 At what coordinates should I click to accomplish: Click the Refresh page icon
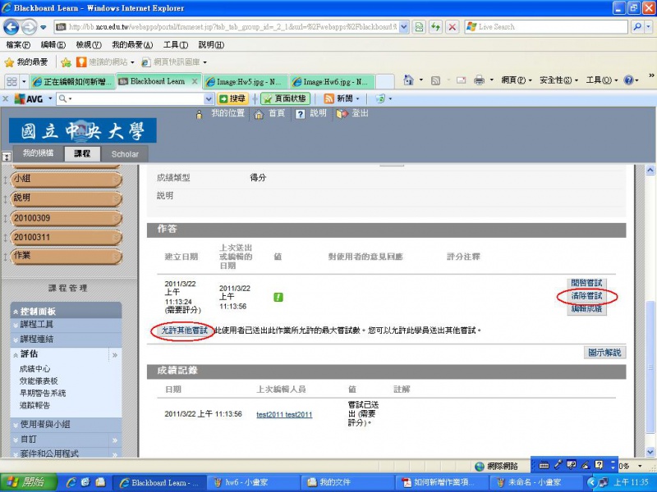pos(435,27)
